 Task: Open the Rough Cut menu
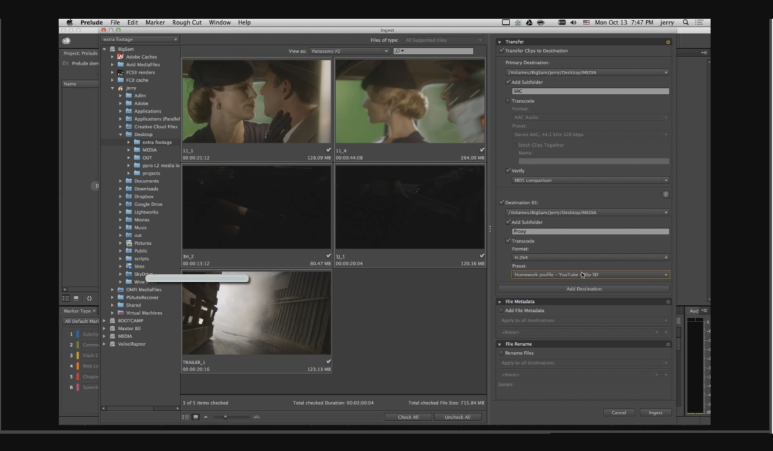tap(187, 23)
